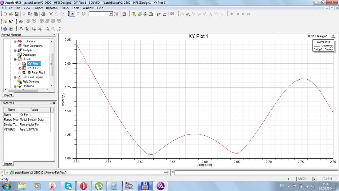Open the toolbar combo box dropdown

point(111,14)
